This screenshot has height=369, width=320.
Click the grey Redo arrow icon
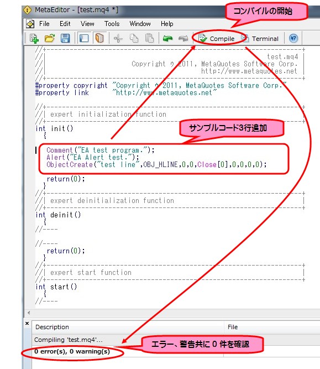point(183,38)
